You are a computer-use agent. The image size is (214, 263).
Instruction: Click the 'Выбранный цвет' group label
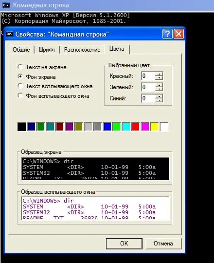coord(129,65)
